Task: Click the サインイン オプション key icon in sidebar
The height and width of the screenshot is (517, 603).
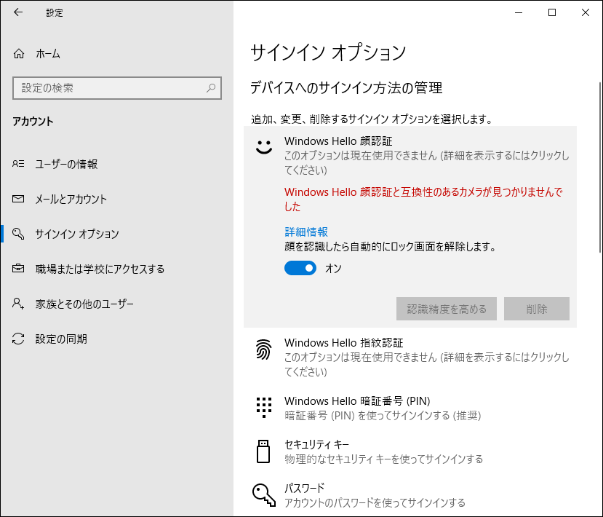Action: pos(18,234)
